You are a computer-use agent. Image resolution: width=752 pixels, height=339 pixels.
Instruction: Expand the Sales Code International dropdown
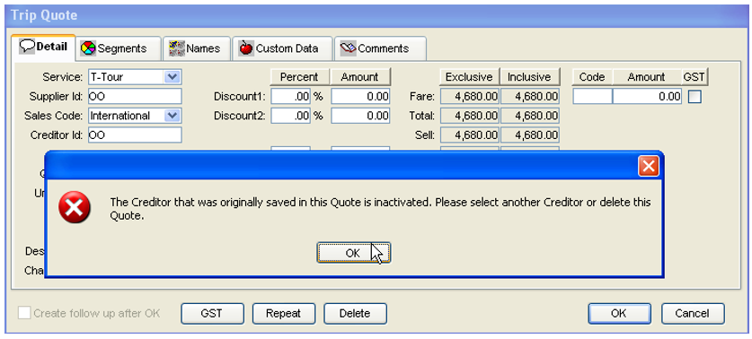pos(172,116)
